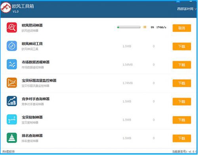Select the 竞争对手查询神器 dark blue arrow icon
The height and width of the screenshot is (155, 198).
12,101
